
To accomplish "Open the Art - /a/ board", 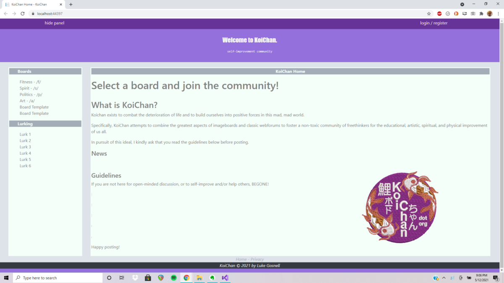I will coord(27,101).
